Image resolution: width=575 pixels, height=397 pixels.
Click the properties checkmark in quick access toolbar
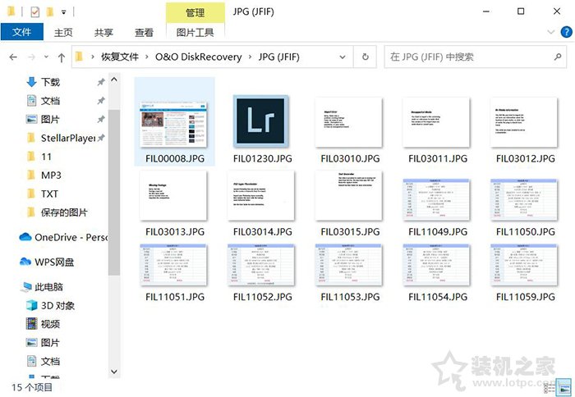point(33,12)
